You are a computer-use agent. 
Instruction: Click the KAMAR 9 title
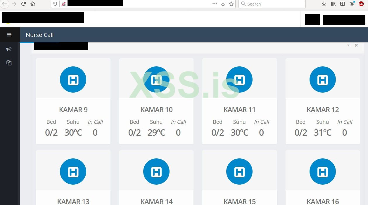point(73,110)
